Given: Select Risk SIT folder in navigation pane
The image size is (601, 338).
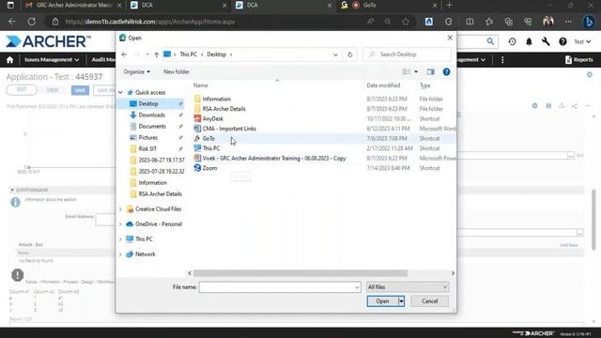Looking at the screenshot, I should coord(147,148).
